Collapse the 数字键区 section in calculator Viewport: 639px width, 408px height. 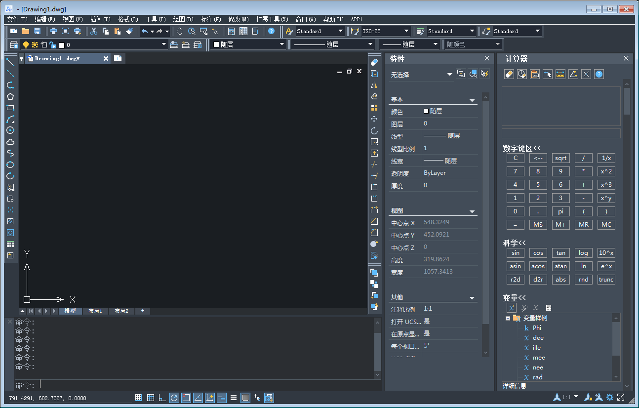[521, 148]
